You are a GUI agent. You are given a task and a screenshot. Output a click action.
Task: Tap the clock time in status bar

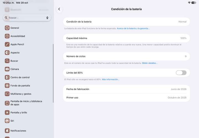[x=9, y=3]
